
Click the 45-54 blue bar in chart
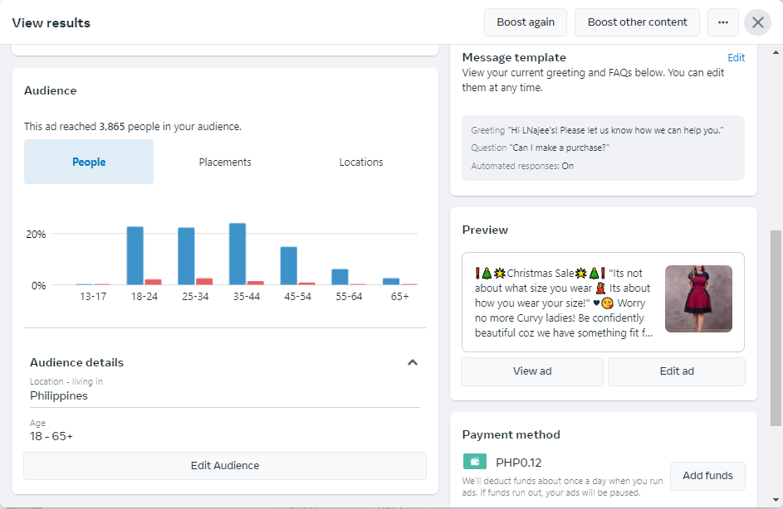[x=289, y=266]
